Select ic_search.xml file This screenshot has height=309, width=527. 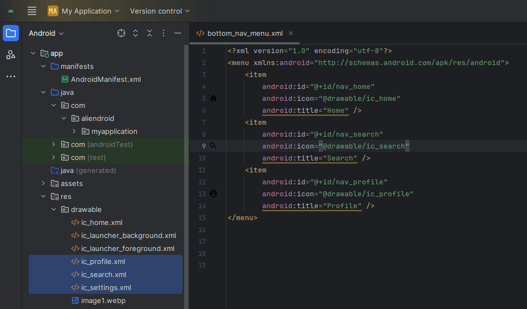coord(106,275)
